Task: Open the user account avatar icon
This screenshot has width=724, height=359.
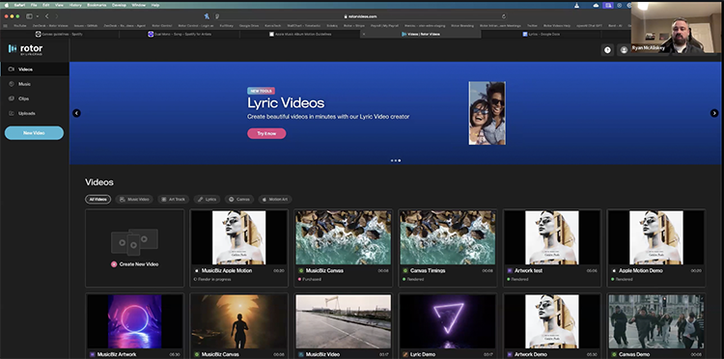Action: click(624, 50)
